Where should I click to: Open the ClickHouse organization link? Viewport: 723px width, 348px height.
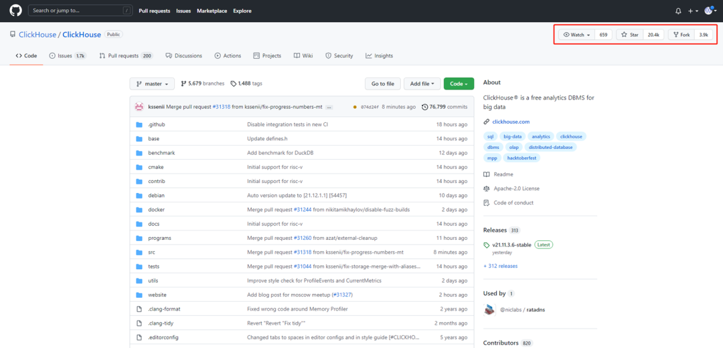(37, 35)
